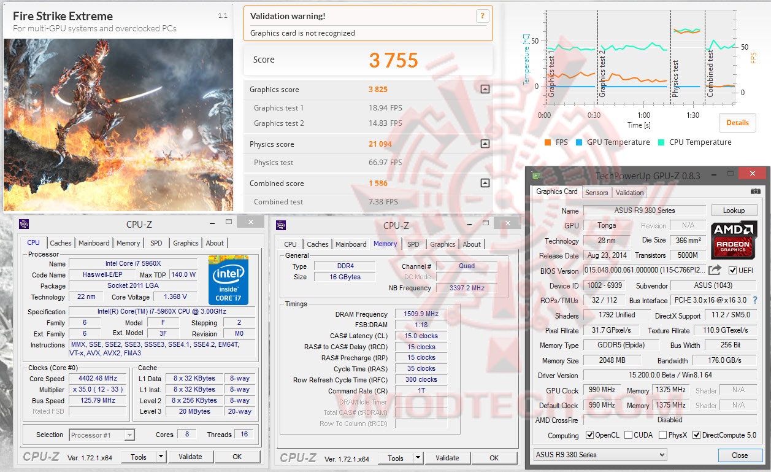Toggle the PhysX checkbox

[663, 435]
